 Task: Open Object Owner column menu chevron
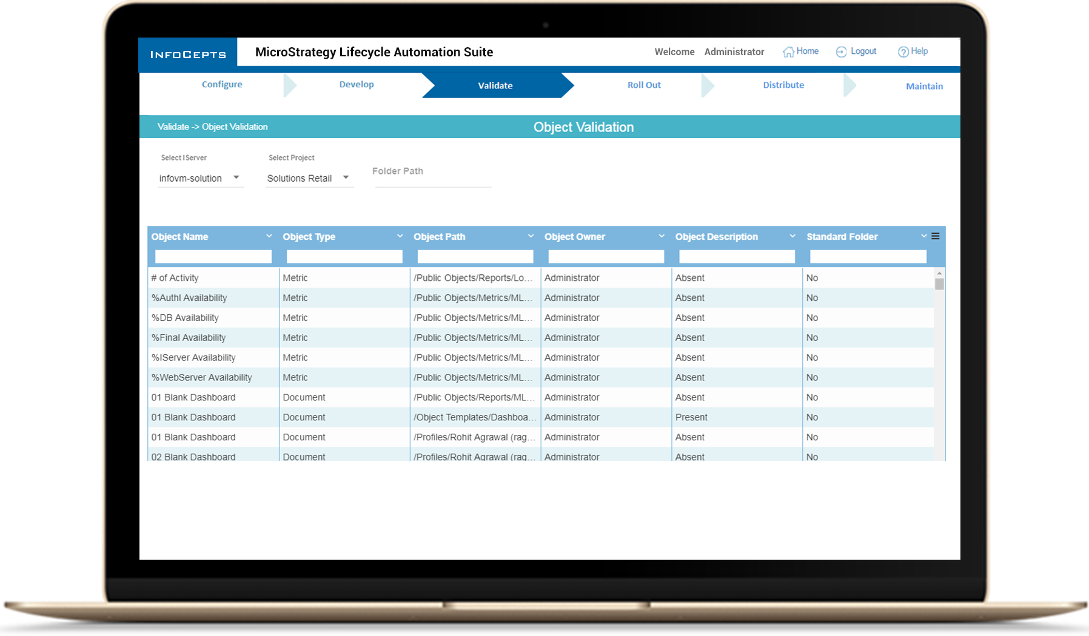pos(662,236)
